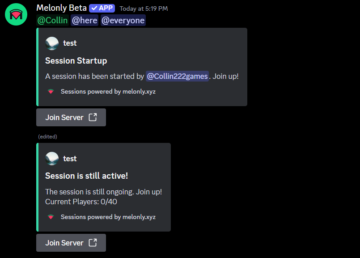Click the test author name in the second embed
360x258 pixels.
tap(69, 158)
